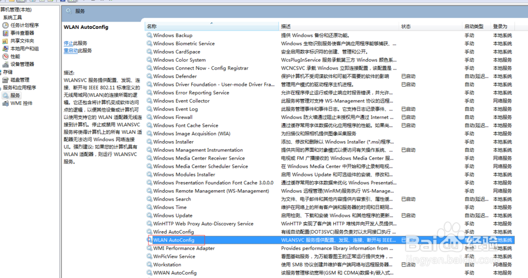
Task: Click the gear icon of Windows Firewall
Action: 149,117
